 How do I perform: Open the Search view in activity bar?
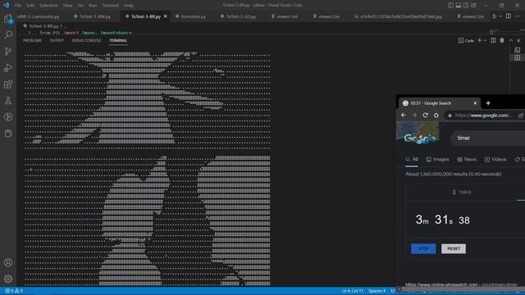coord(8,34)
